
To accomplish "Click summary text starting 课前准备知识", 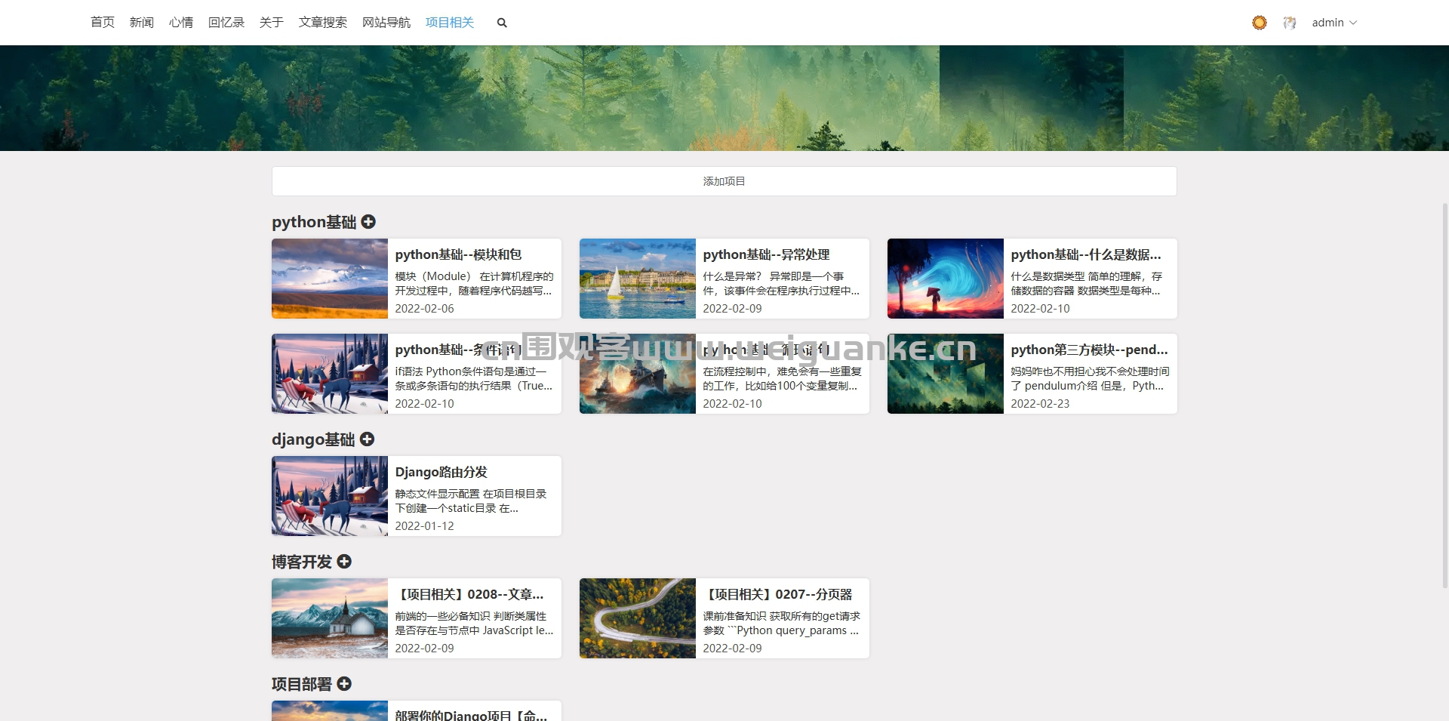I will point(782,623).
